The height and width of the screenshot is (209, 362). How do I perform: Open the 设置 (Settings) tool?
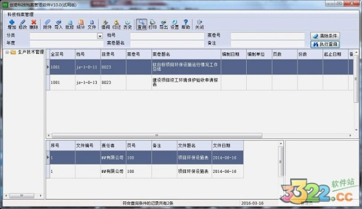[174, 25]
